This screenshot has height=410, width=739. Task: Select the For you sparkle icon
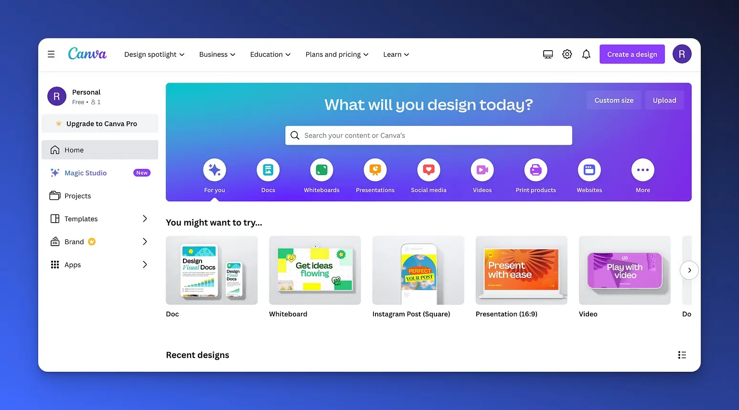click(214, 170)
